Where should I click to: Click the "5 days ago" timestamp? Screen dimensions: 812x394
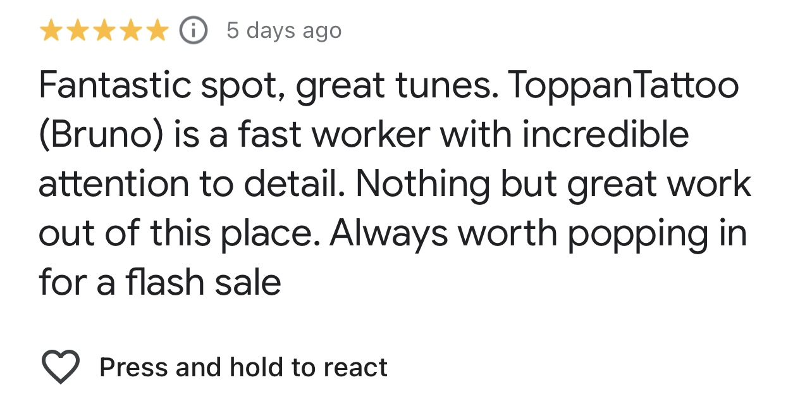coord(284,30)
